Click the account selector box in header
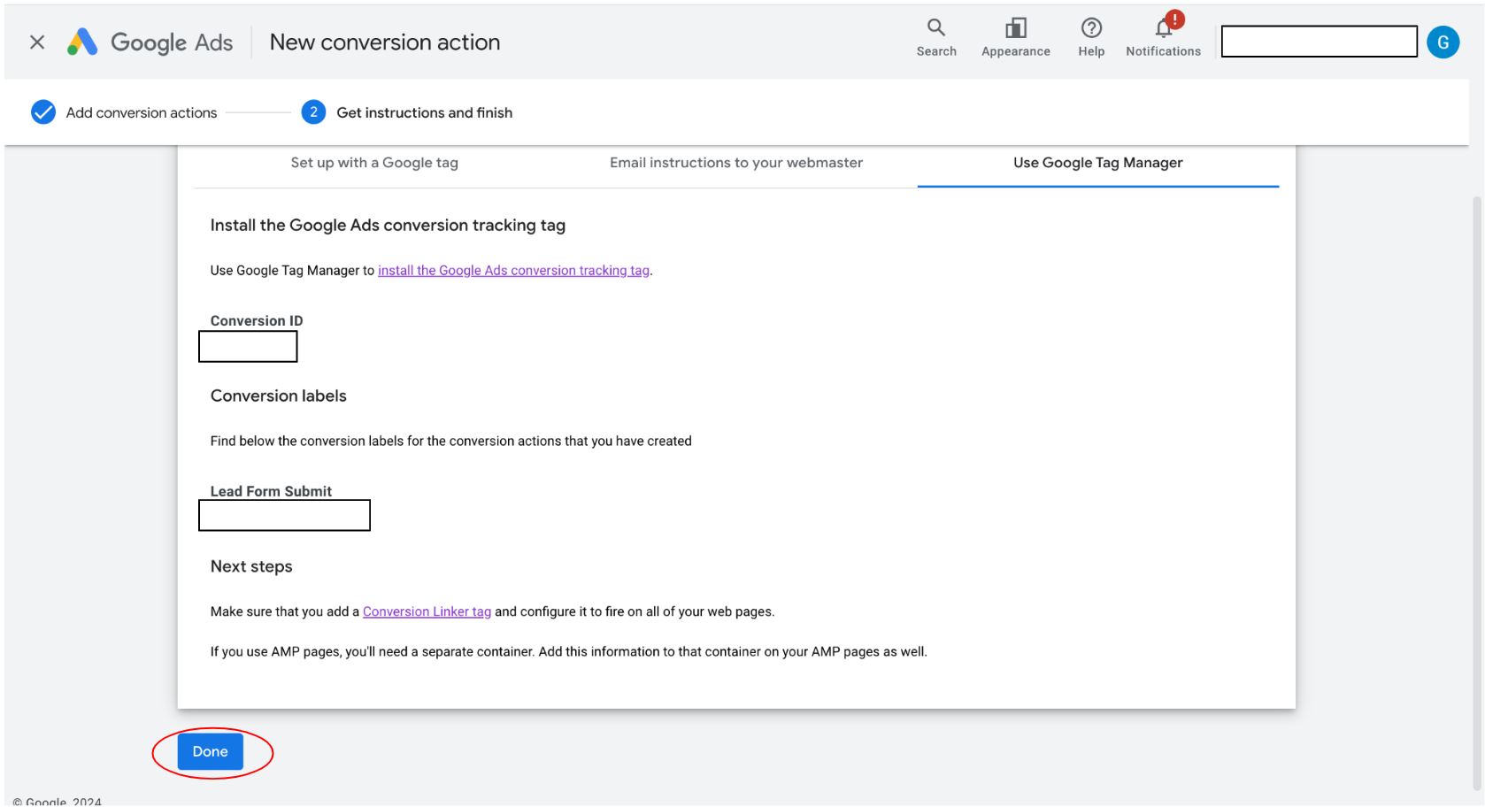This screenshot has width=1485, height=807. coord(1319,42)
